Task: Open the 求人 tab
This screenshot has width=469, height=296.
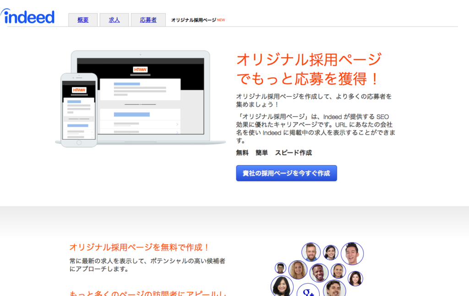Action: coord(114,20)
